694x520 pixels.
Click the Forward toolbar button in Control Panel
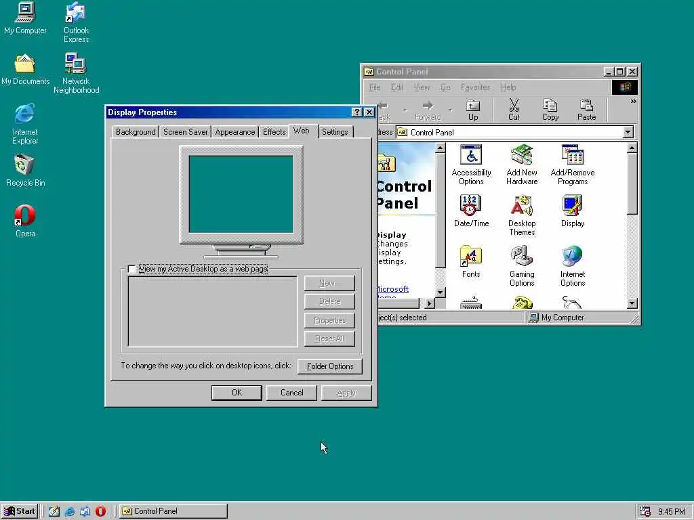tap(428, 110)
